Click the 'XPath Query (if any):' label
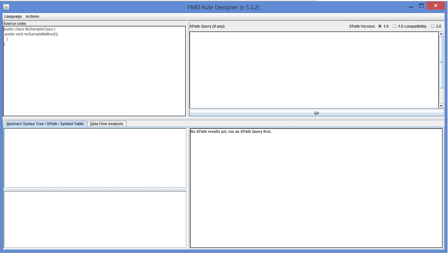This screenshot has width=448, height=253. click(207, 26)
